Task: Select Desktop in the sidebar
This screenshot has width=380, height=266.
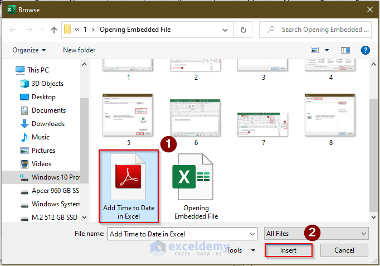Action: (43, 97)
